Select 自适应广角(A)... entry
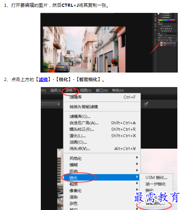 pyautogui.click(x=102, y=123)
